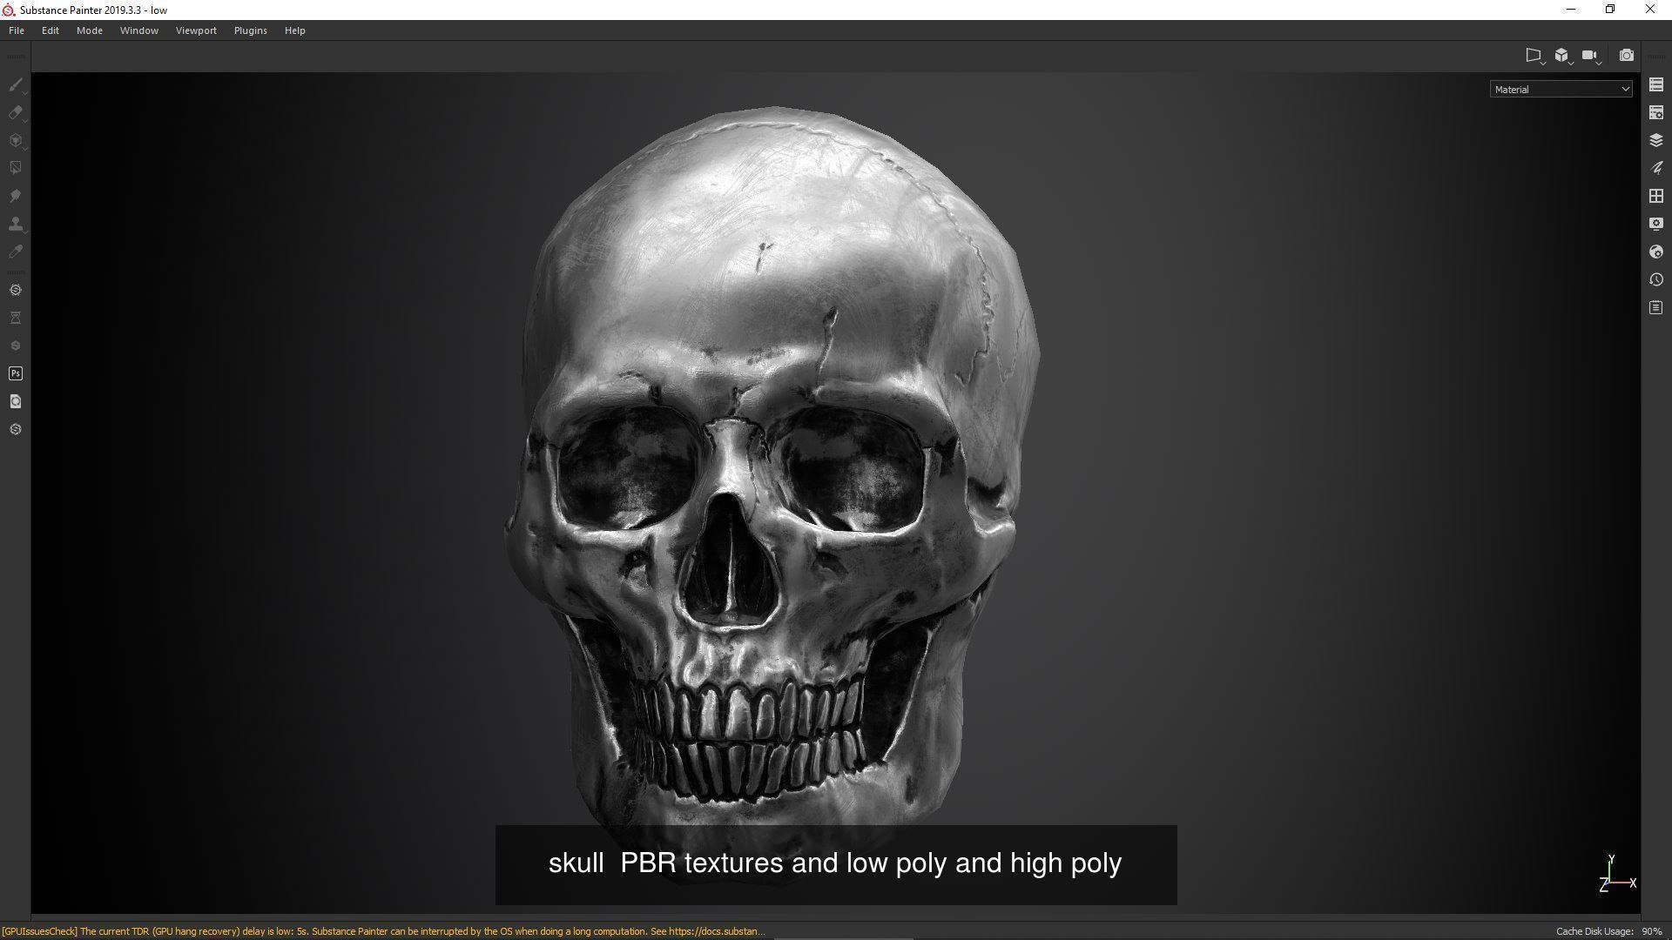The image size is (1672, 940).
Task: Open the Plugins menu
Action: point(250,30)
